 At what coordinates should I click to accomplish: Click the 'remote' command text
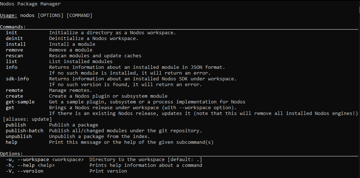(x=14, y=90)
